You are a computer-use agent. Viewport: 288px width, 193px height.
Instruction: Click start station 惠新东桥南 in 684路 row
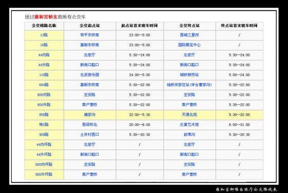(89, 85)
